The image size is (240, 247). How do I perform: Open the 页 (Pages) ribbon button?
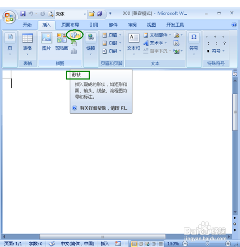10,44
